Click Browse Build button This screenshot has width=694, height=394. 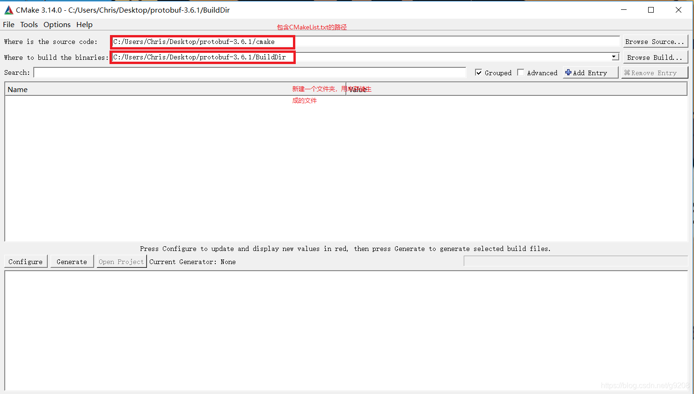coord(655,57)
